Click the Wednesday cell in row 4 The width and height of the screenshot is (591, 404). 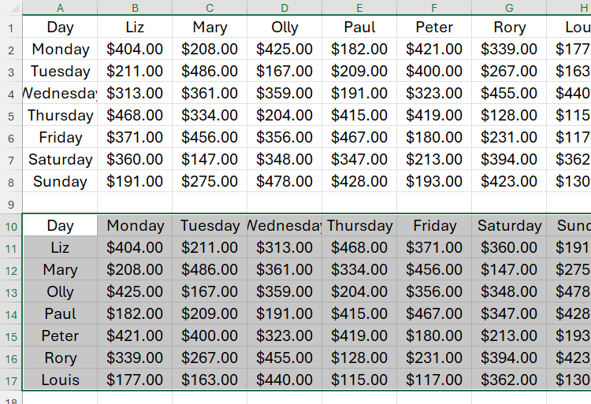[60, 93]
